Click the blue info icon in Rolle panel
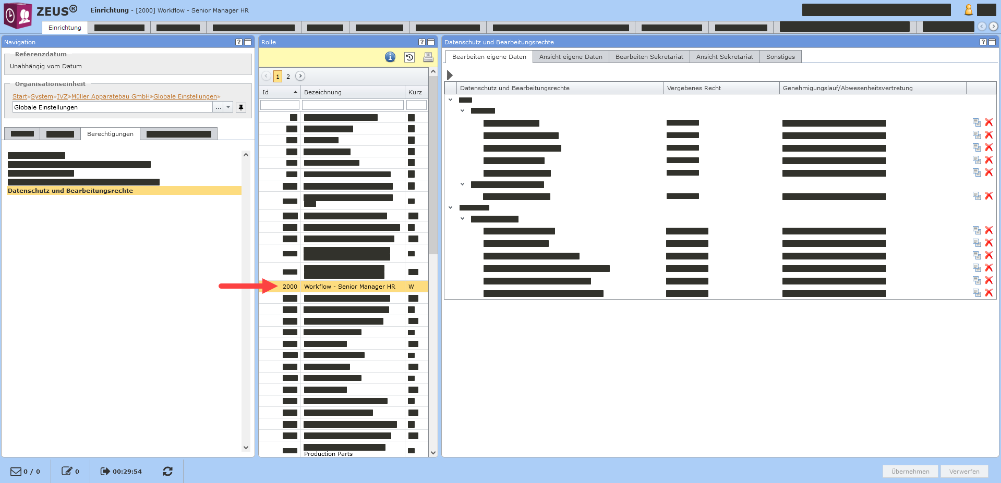 point(390,57)
